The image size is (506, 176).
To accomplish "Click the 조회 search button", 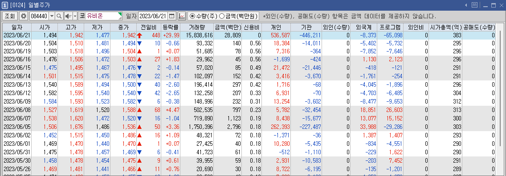I will pyautogui.click(x=10, y=16).
